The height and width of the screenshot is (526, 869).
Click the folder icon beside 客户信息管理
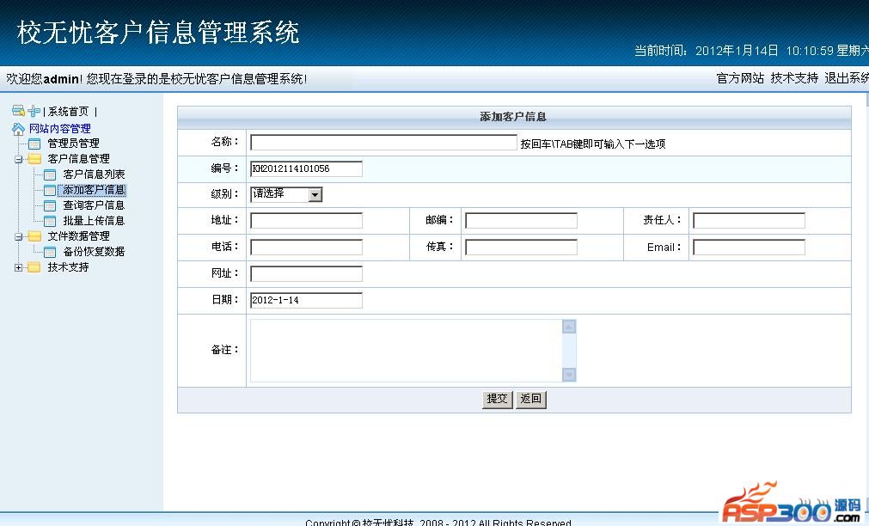click(x=34, y=159)
